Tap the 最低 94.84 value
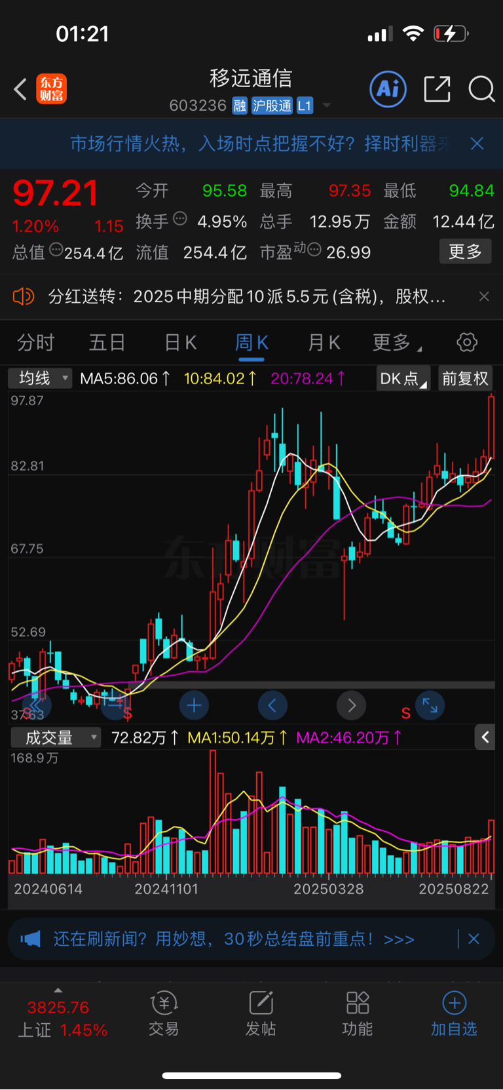This screenshot has height=1090, width=503. click(x=472, y=191)
